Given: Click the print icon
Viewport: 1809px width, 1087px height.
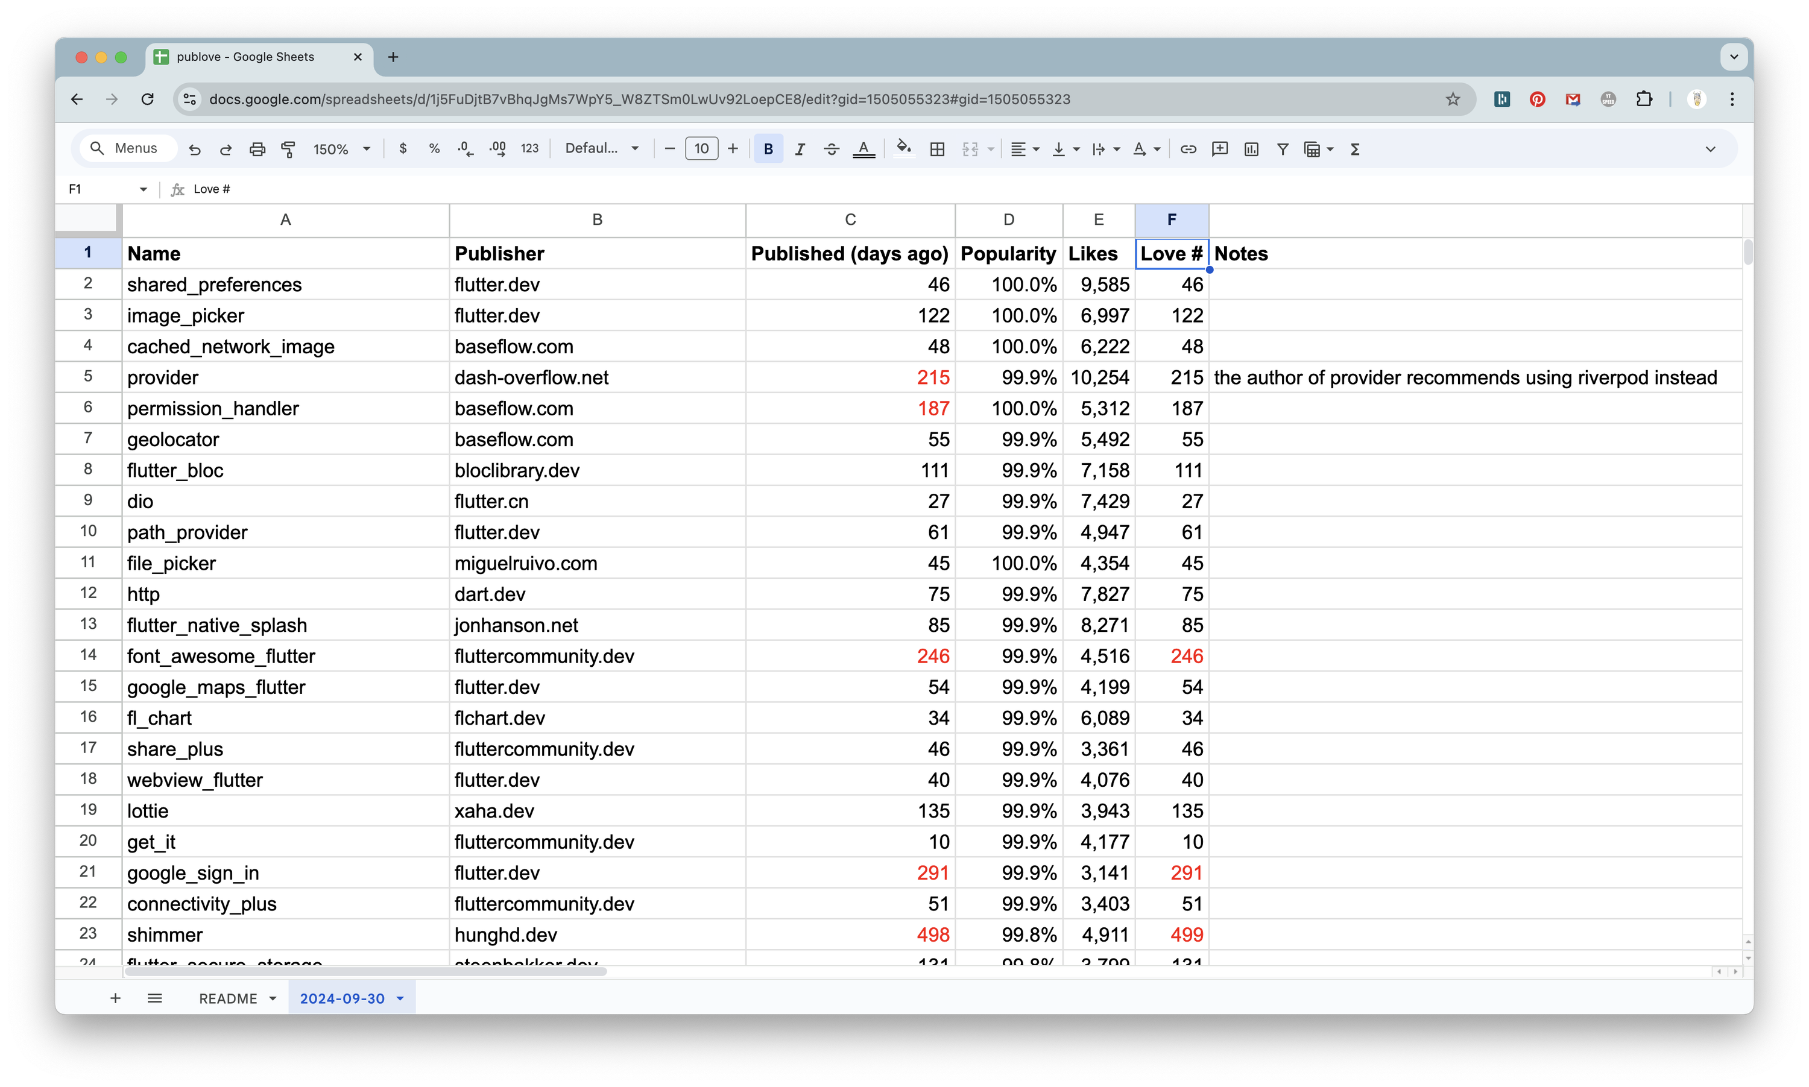Looking at the screenshot, I should 257,150.
